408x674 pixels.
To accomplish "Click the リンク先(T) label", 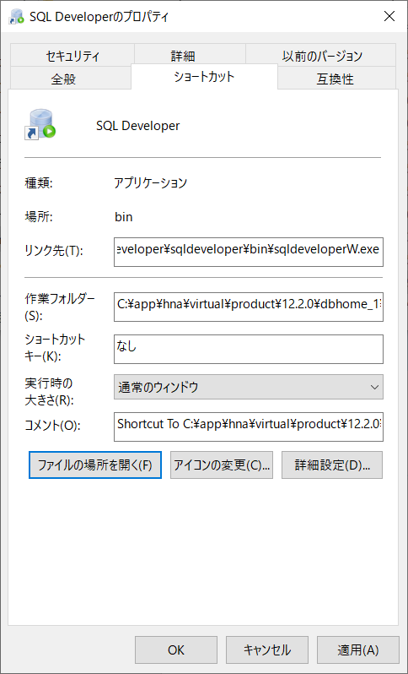I will [54, 252].
